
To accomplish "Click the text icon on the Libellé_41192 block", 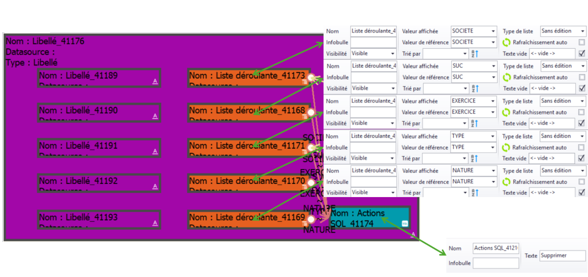I will pyautogui.click(x=154, y=187).
